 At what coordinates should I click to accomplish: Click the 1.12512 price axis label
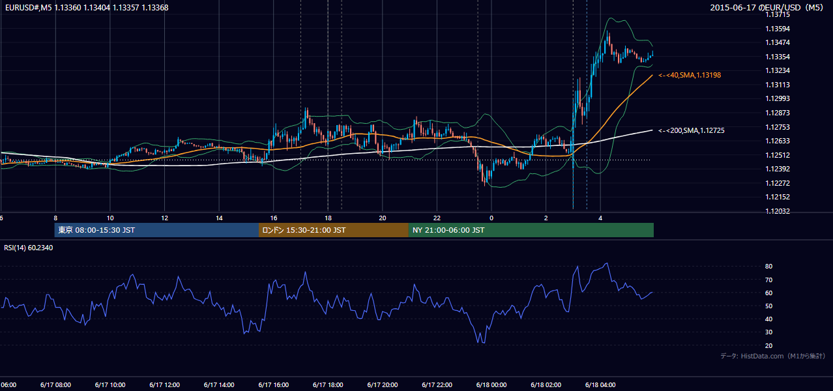[x=778, y=155]
